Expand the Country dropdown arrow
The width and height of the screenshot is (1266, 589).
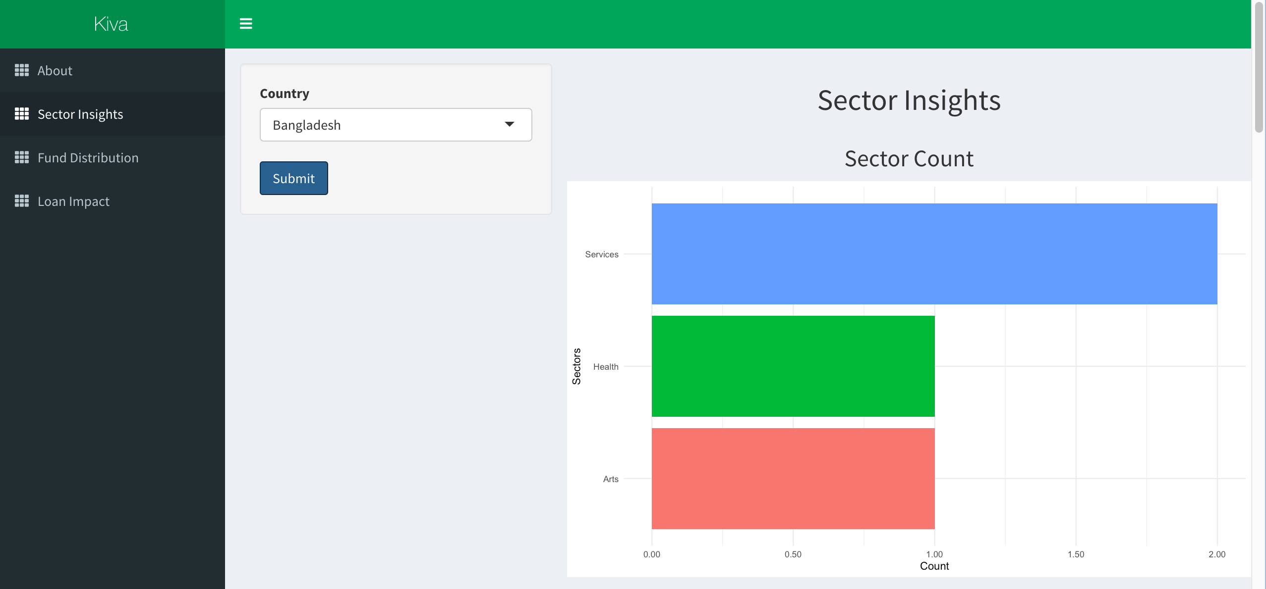509,124
